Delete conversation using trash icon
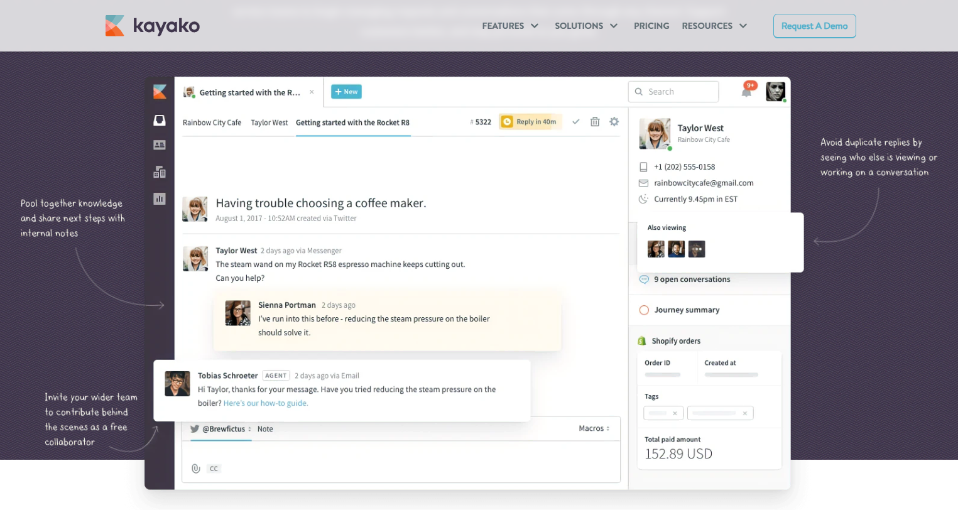Screen dimensions: 958x510 click(x=595, y=122)
